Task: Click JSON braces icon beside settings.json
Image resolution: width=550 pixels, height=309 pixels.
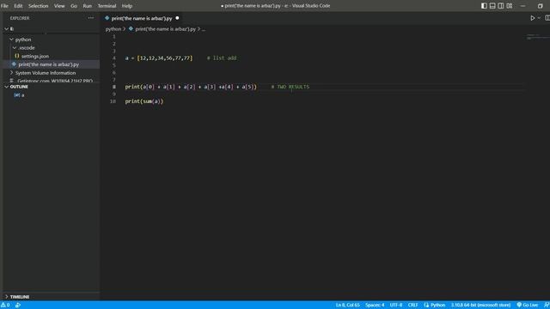Action: (16, 56)
